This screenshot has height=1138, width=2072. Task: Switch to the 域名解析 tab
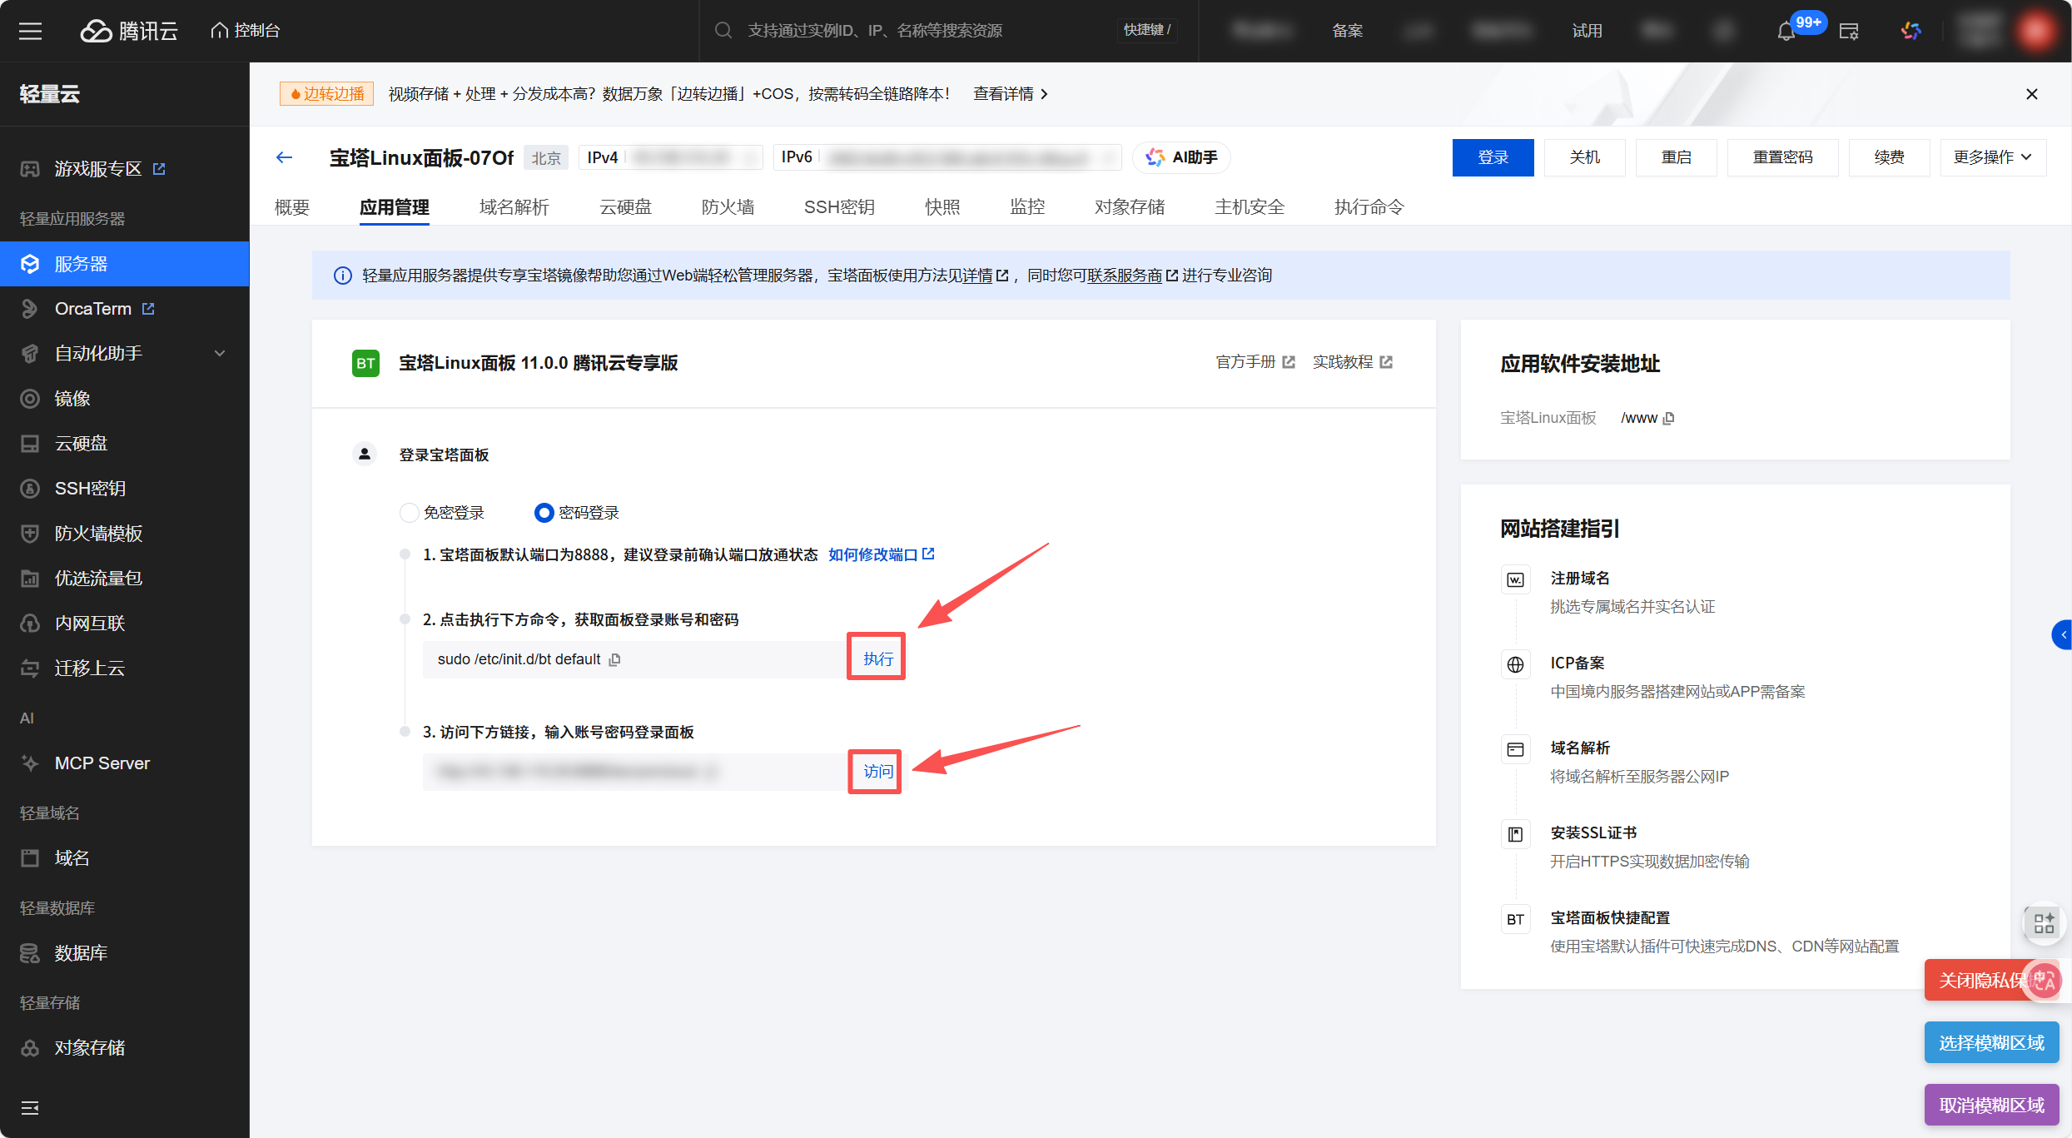[514, 206]
